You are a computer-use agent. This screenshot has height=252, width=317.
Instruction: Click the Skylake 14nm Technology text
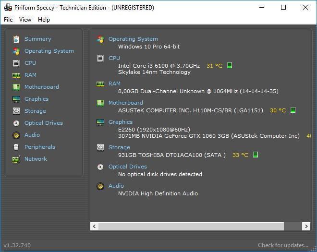(154, 72)
